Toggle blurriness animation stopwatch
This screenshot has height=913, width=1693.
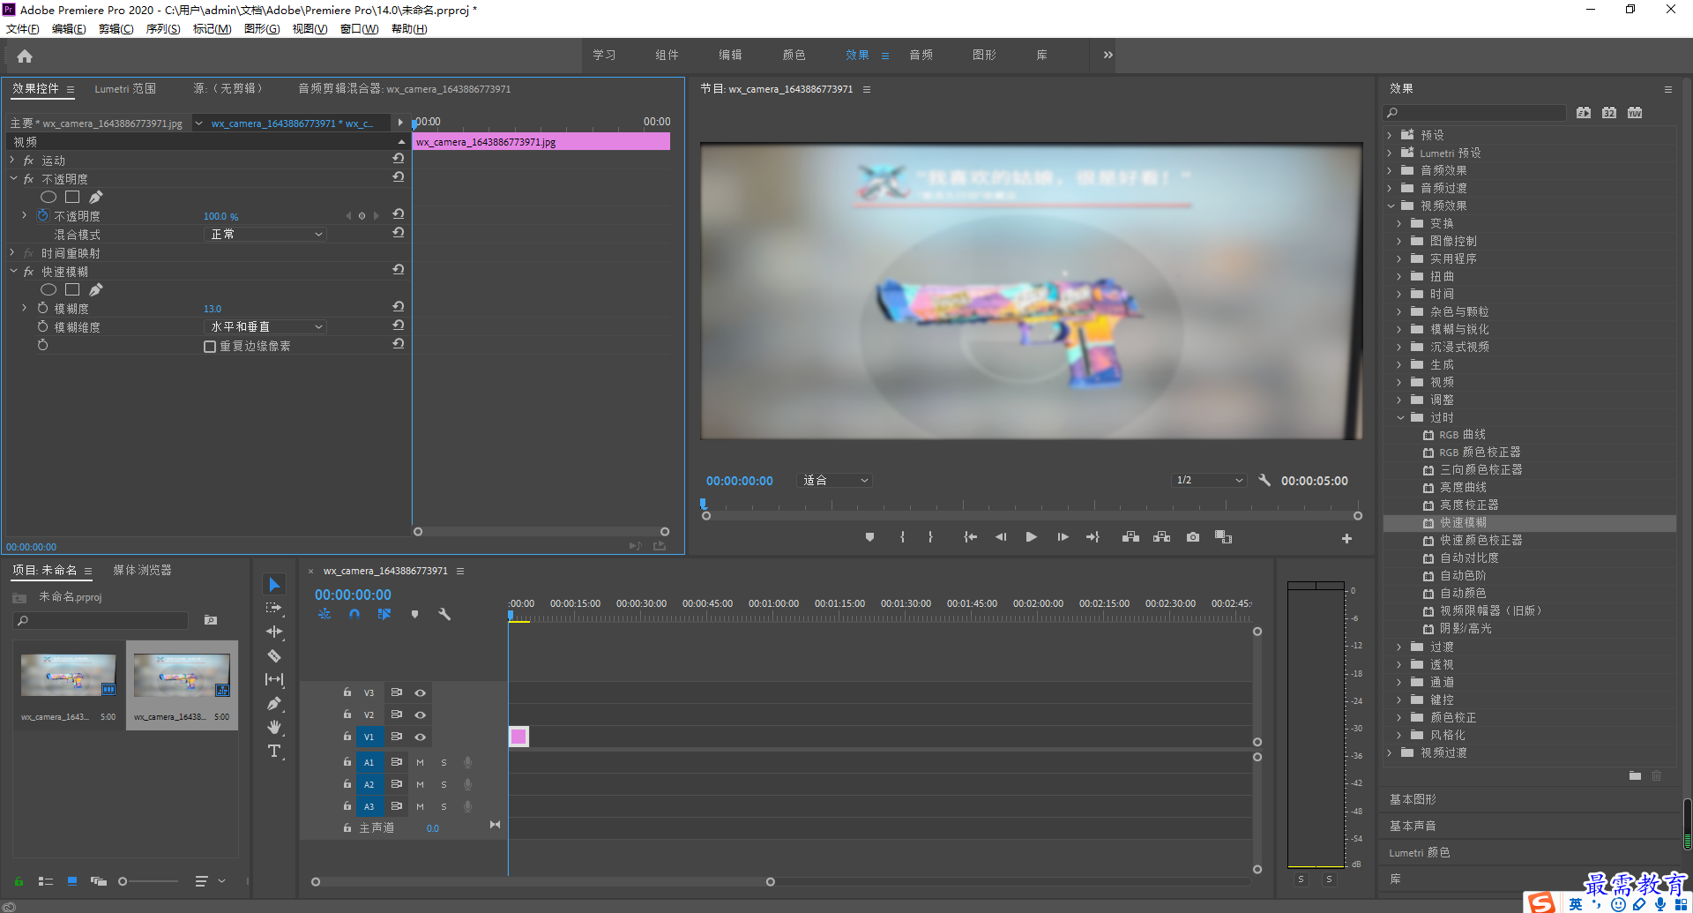[42, 308]
